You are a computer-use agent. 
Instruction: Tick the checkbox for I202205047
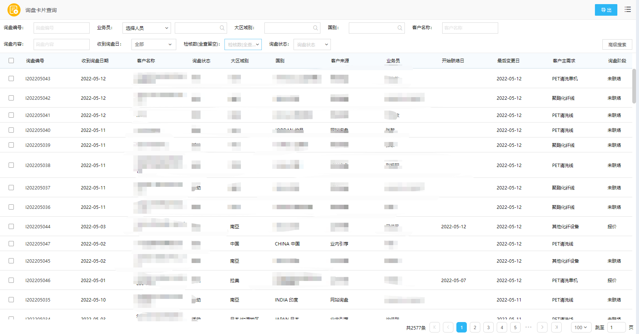[x=11, y=244]
